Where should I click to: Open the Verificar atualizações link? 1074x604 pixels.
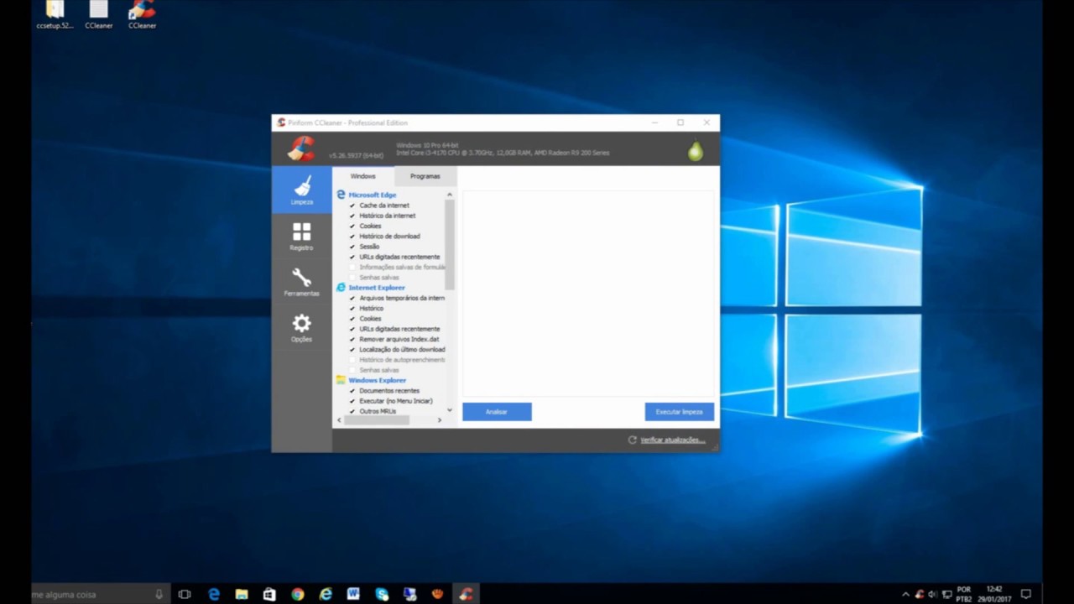673,440
